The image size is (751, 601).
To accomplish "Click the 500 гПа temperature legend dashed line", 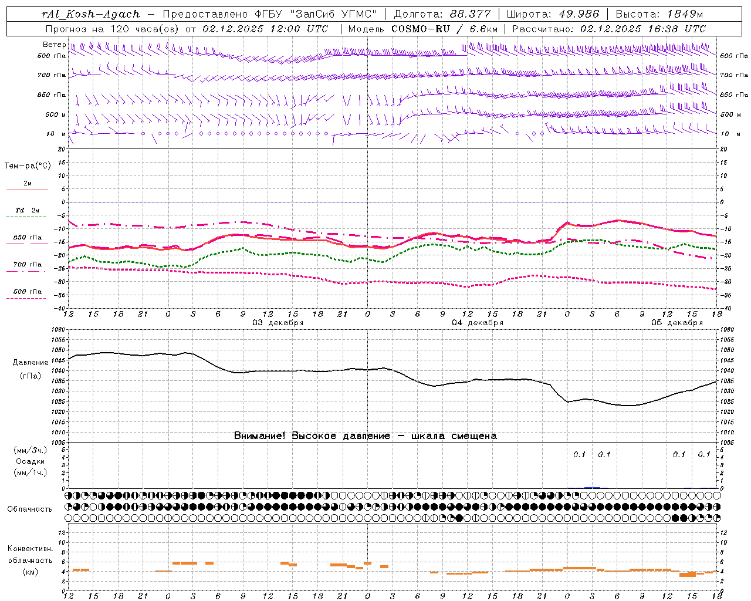I will click(x=26, y=298).
